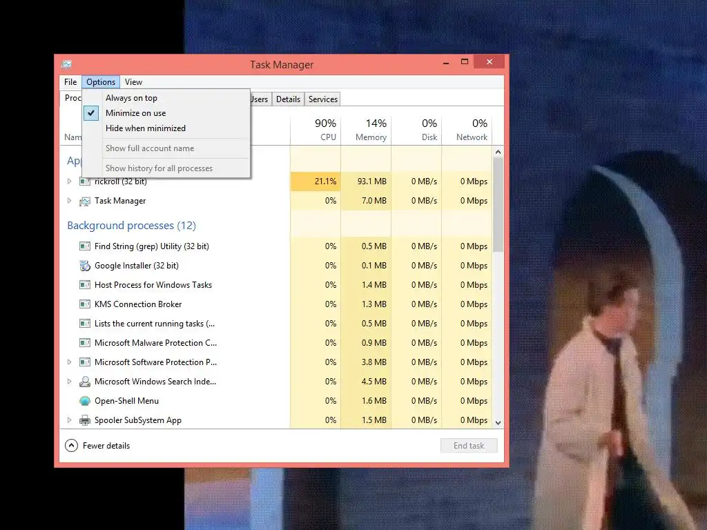Switch to the Services tab
Screen dimensions: 707x530
point(323,99)
